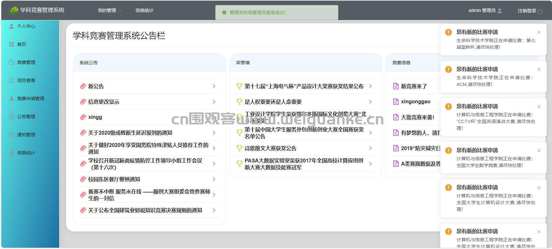Image resolution: width=552 pixels, height=249 pixels.
Task: Close the 全国大学生数学竞赛 notification
Action: pos(539,150)
